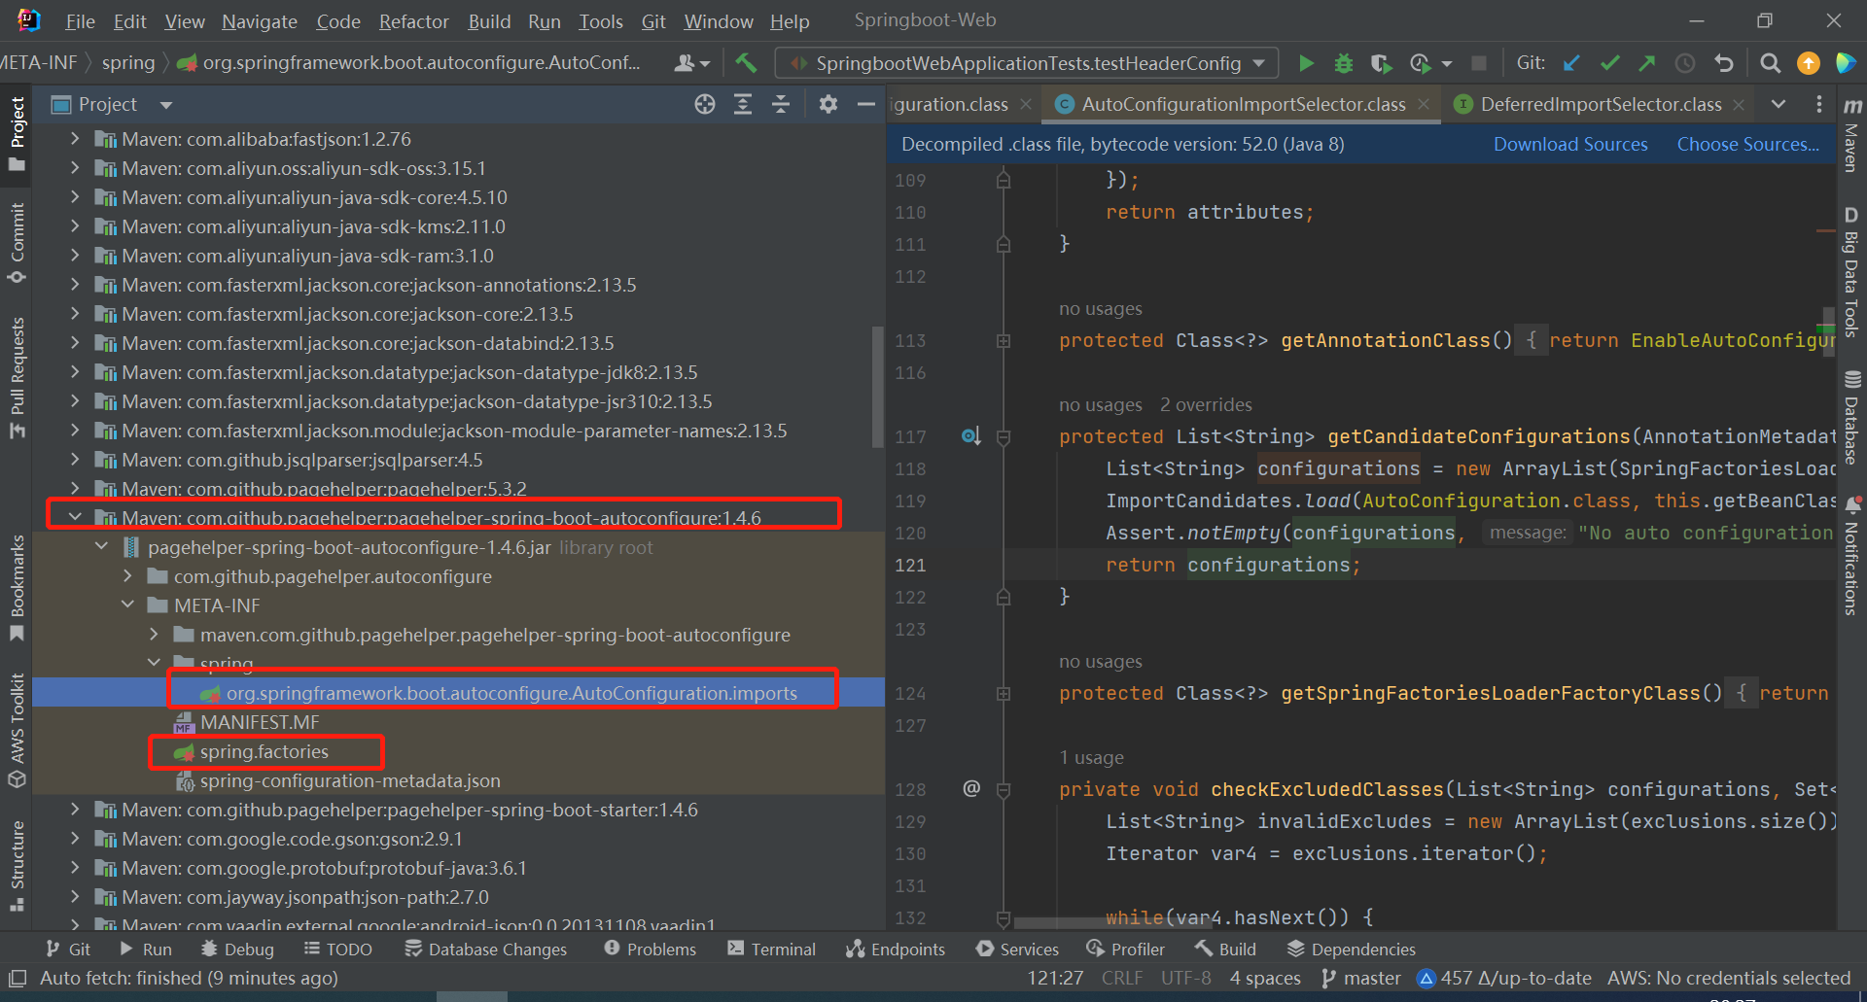
Task: Open the Navigate menu
Action: [x=259, y=20]
